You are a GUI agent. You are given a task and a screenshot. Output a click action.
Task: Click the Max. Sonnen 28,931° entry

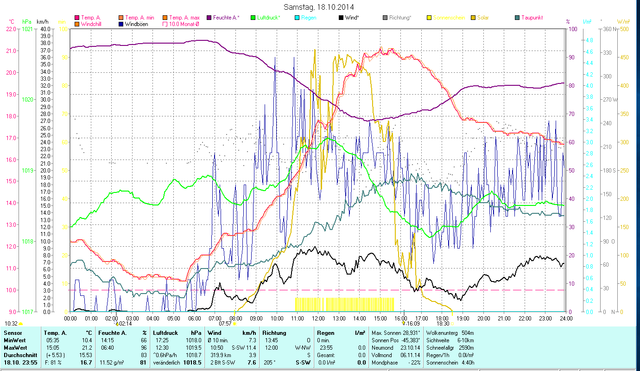(396, 333)
